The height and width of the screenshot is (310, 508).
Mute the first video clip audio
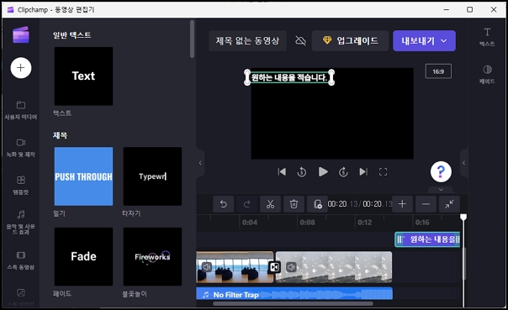tap(206, 267)
